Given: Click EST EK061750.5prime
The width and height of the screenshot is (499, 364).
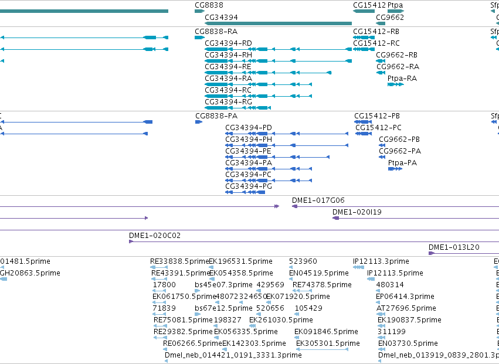Looking at the screenshot, I should click(x=184, y=297).
